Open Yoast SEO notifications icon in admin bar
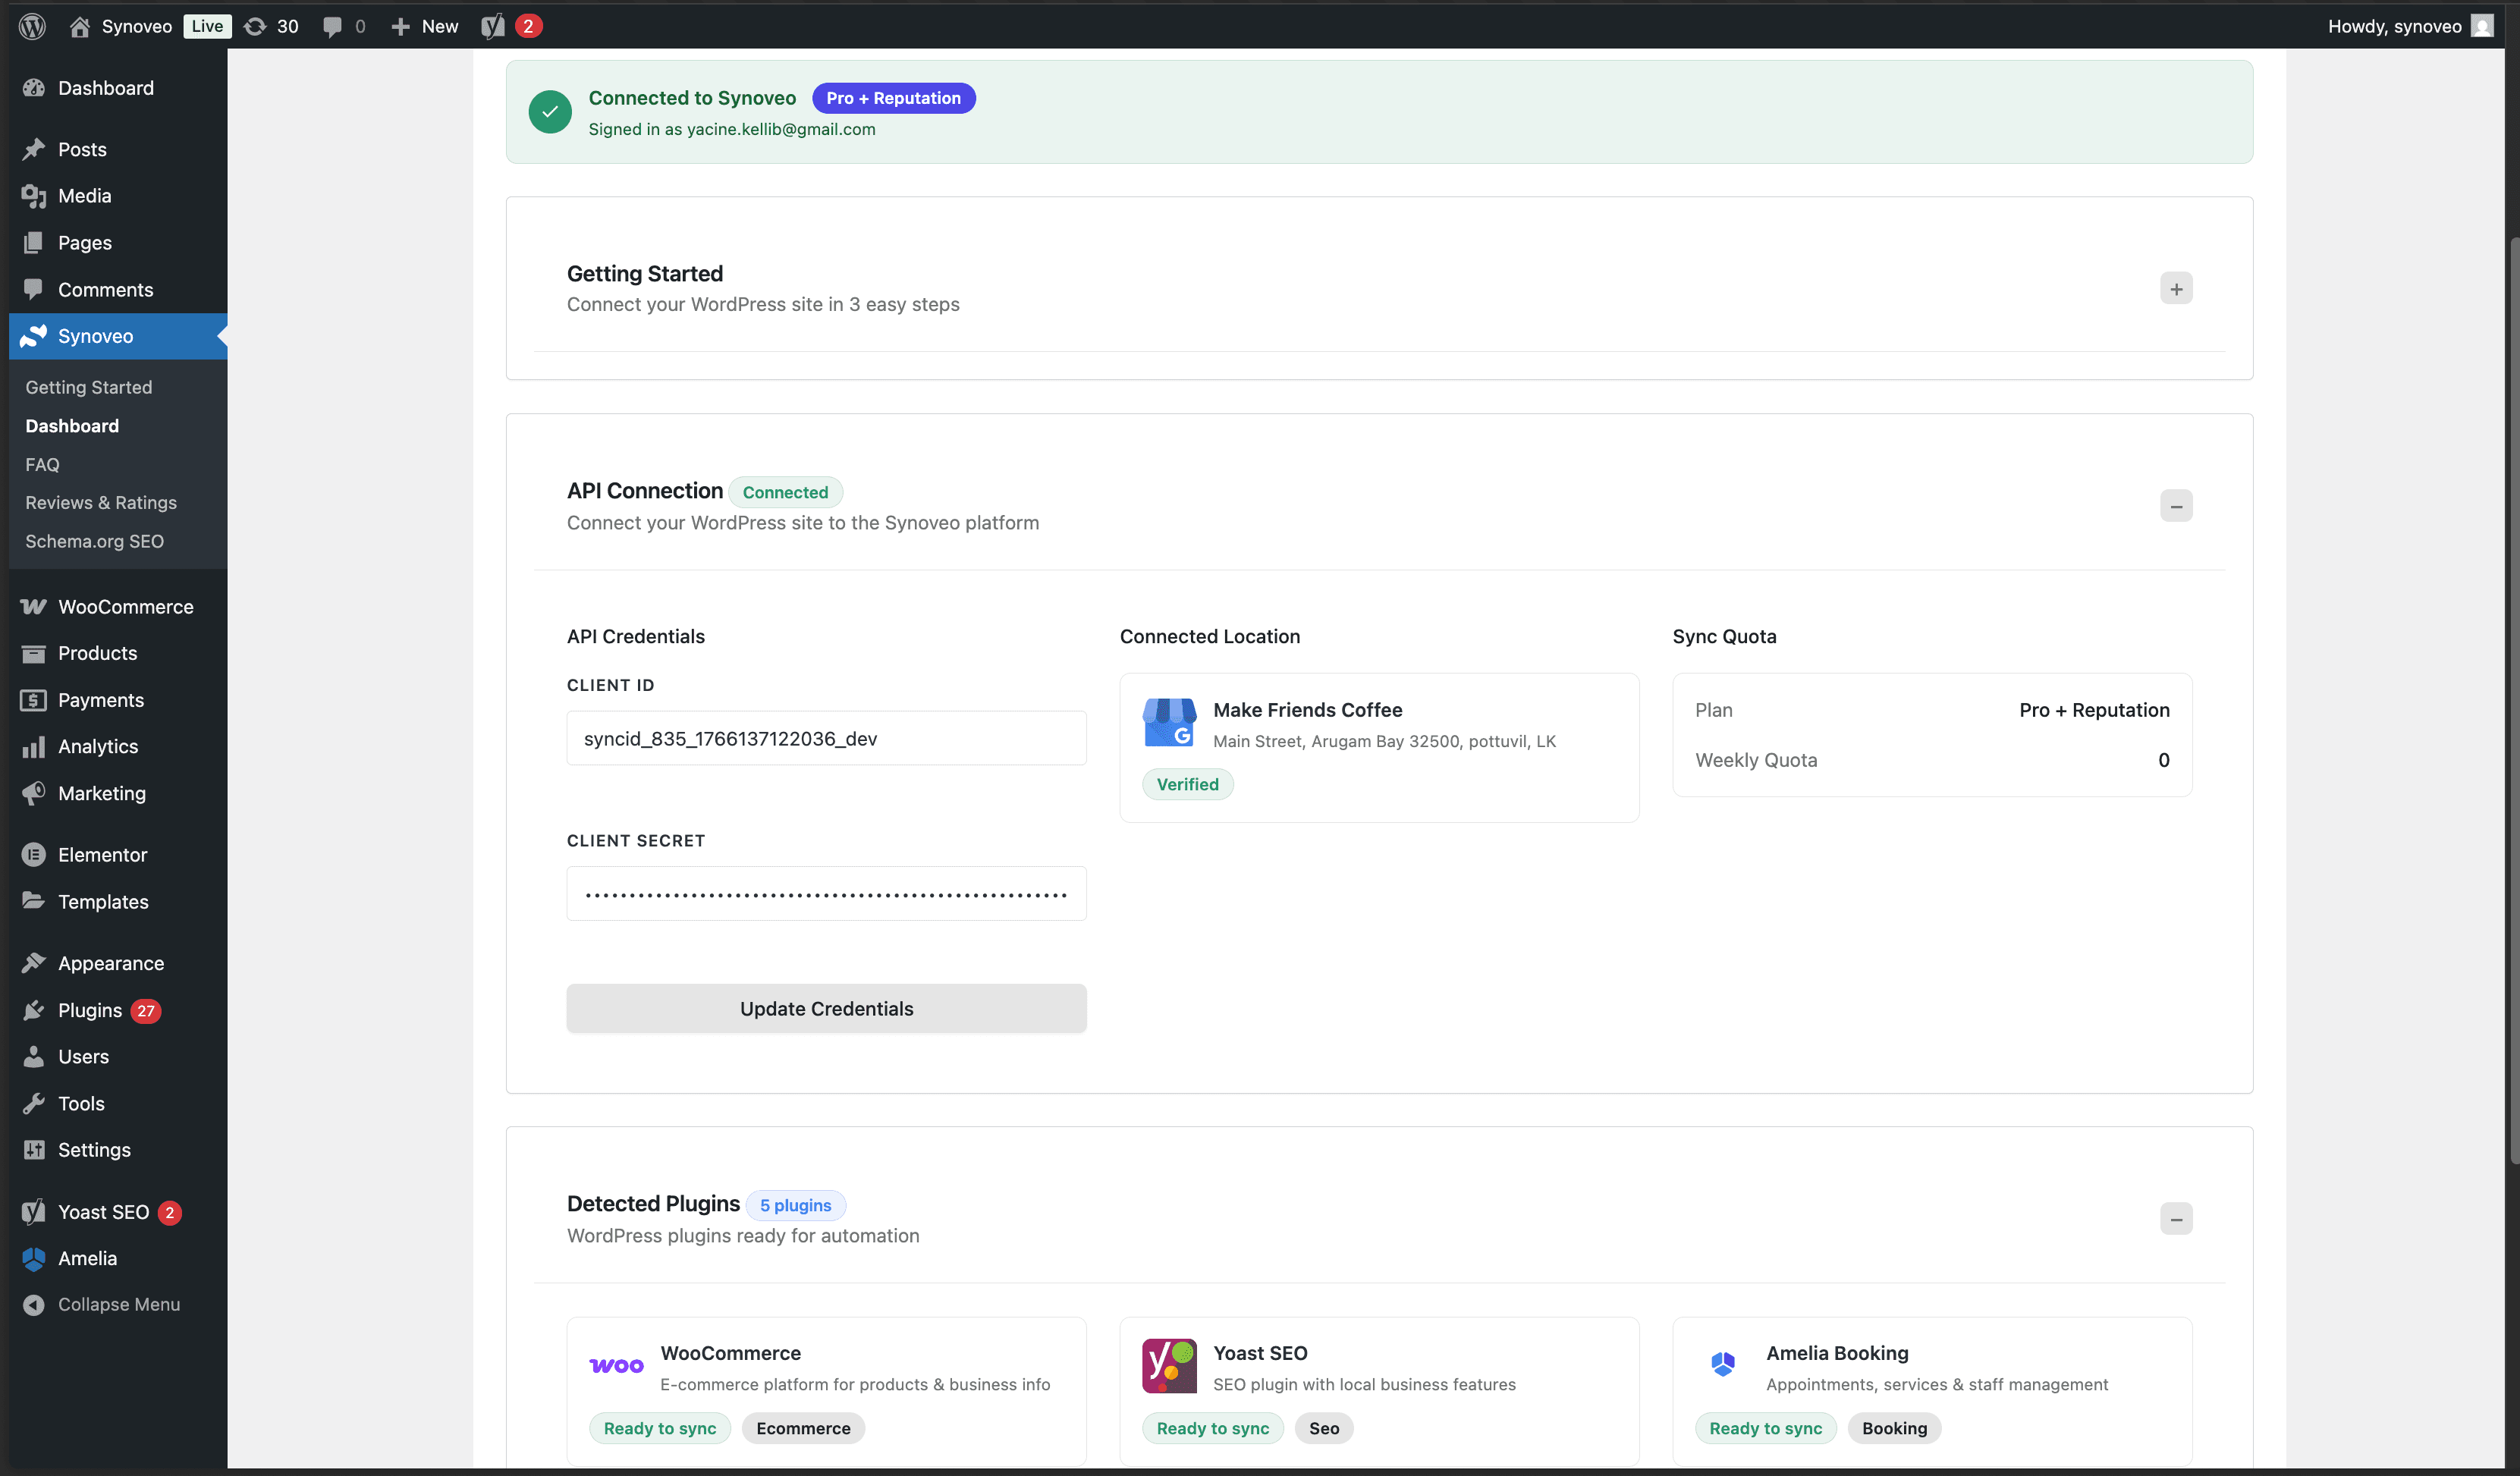Screen dimensions: 2520x1476 click(492, 26)
